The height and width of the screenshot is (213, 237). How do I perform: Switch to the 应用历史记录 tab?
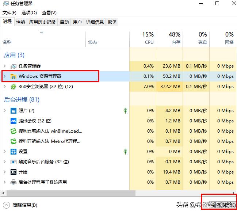(42, 22)
